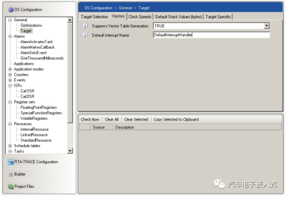Open the Project Files panel
Image resolution: width=286 pixels, height=197 pixels.
[x=39, y=186]
